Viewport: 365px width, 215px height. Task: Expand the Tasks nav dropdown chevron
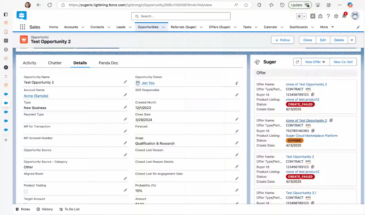pos(256,27)
